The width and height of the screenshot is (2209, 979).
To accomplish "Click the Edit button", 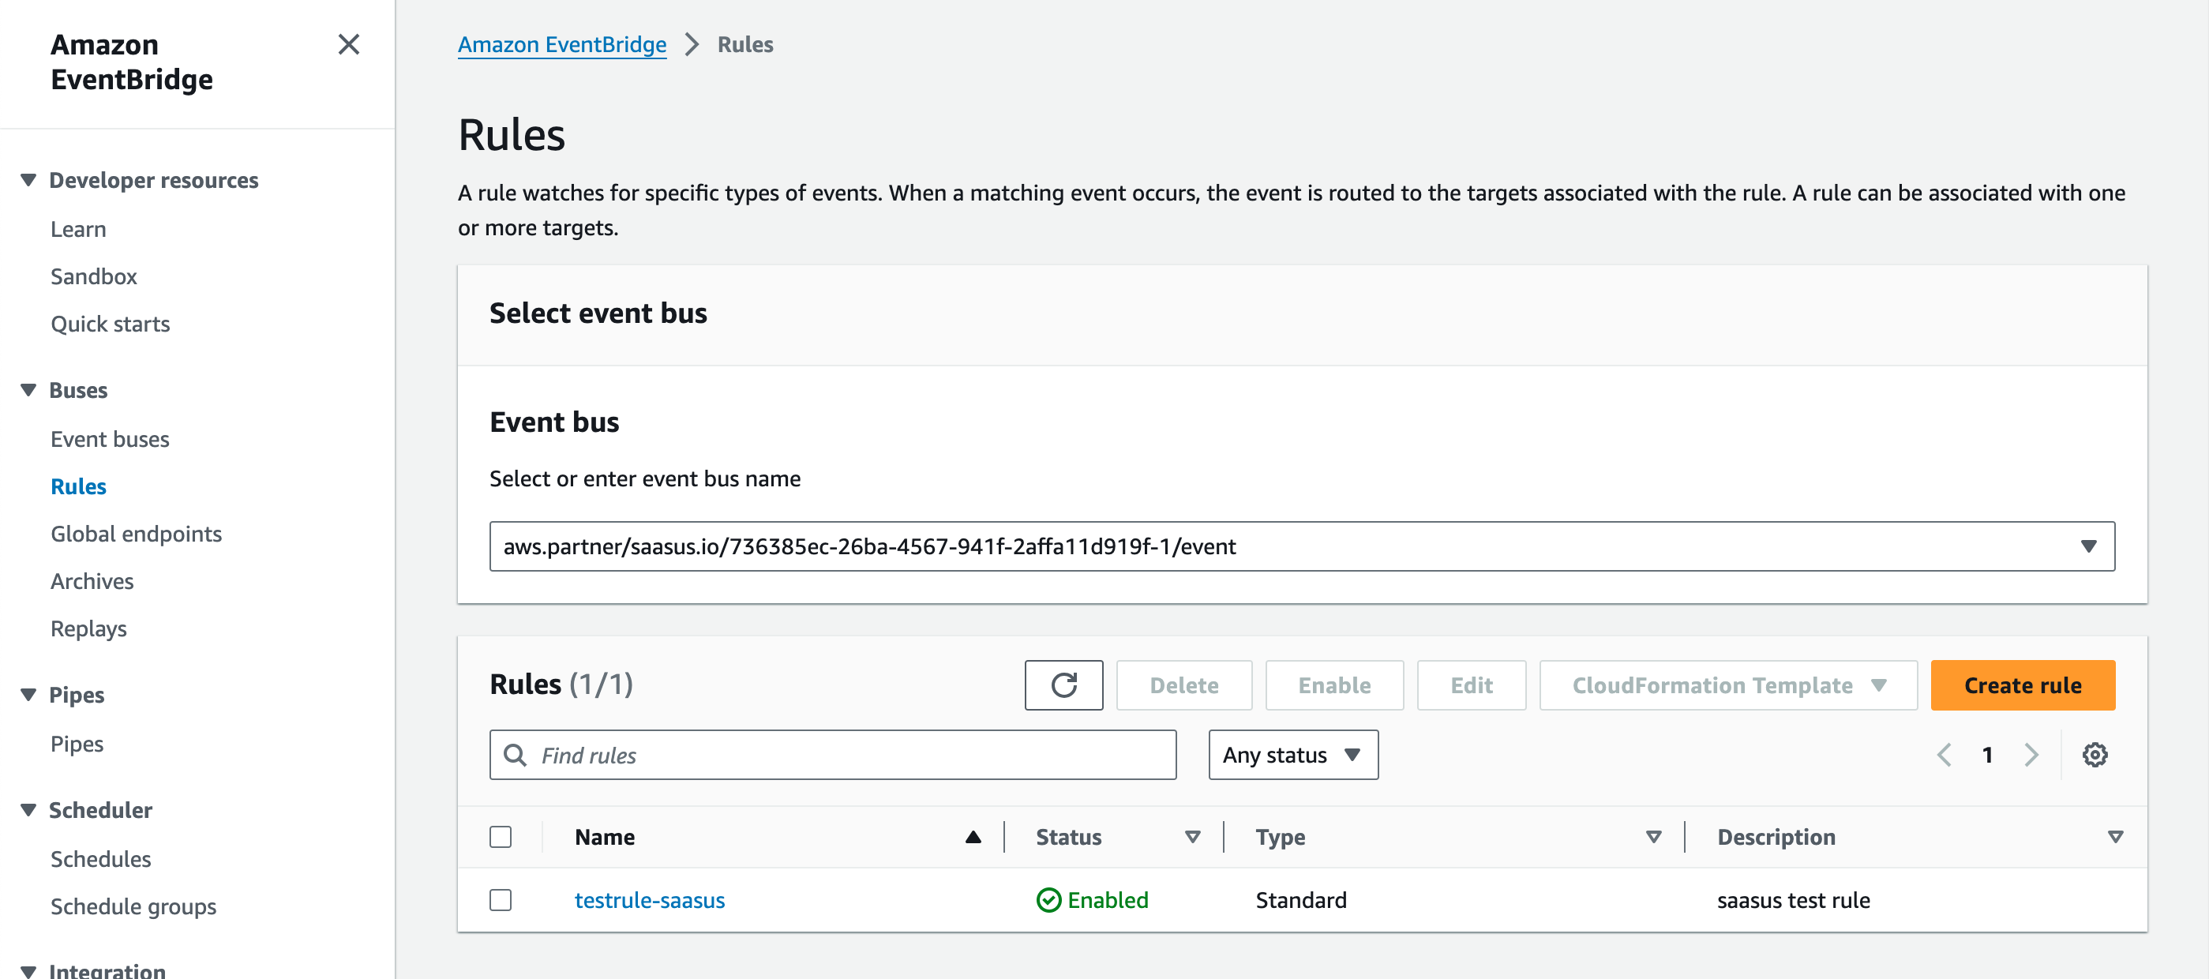I will click(x=1471, y=685).
